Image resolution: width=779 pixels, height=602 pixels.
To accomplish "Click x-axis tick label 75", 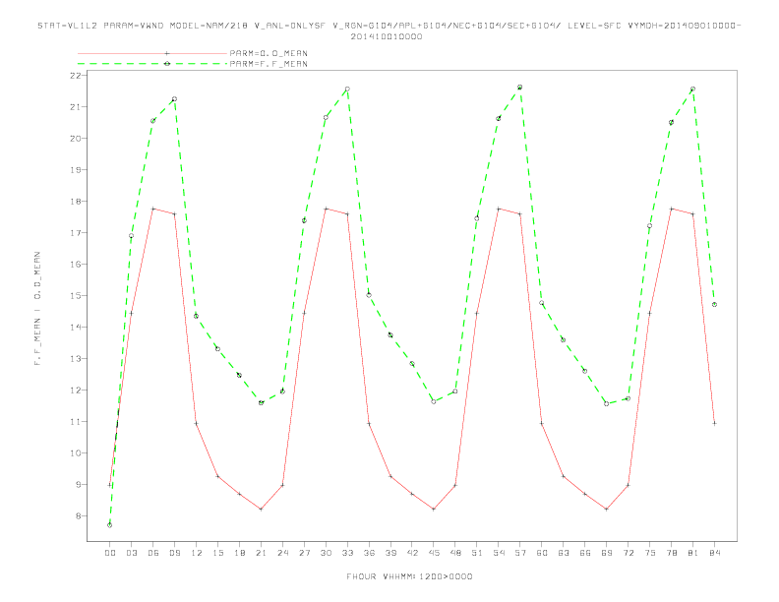I will [x=650, y=553].
